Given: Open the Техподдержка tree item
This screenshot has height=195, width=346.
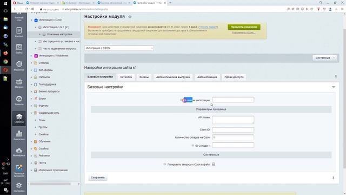Looking at the screenshot, I should tap(47, 84).
